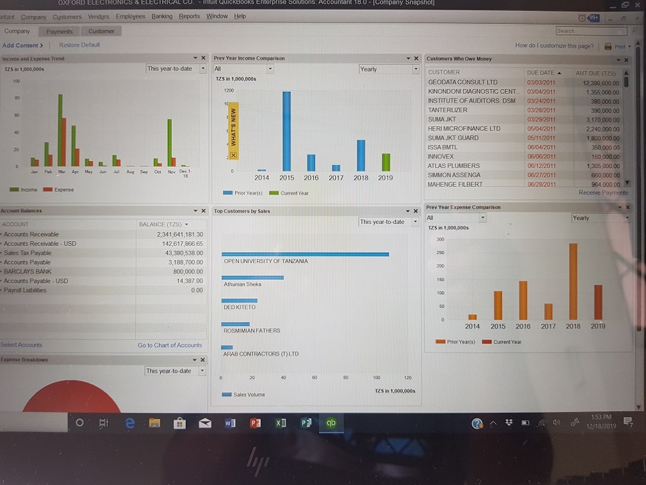
Task: Collapse the Account Balances panel arrow
Action: tap(196, 211)
